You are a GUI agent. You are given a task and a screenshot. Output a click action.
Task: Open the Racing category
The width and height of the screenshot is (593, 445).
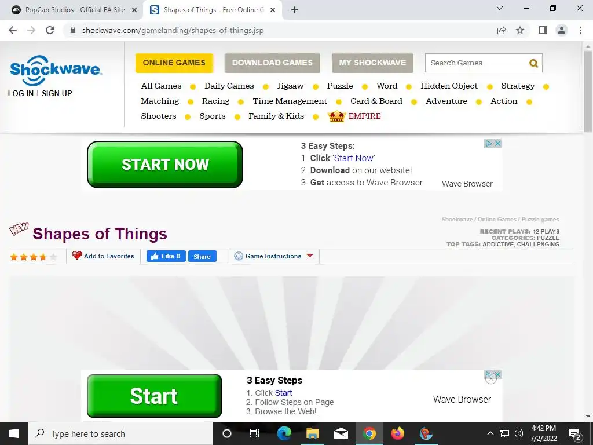(x=215, y=101)
